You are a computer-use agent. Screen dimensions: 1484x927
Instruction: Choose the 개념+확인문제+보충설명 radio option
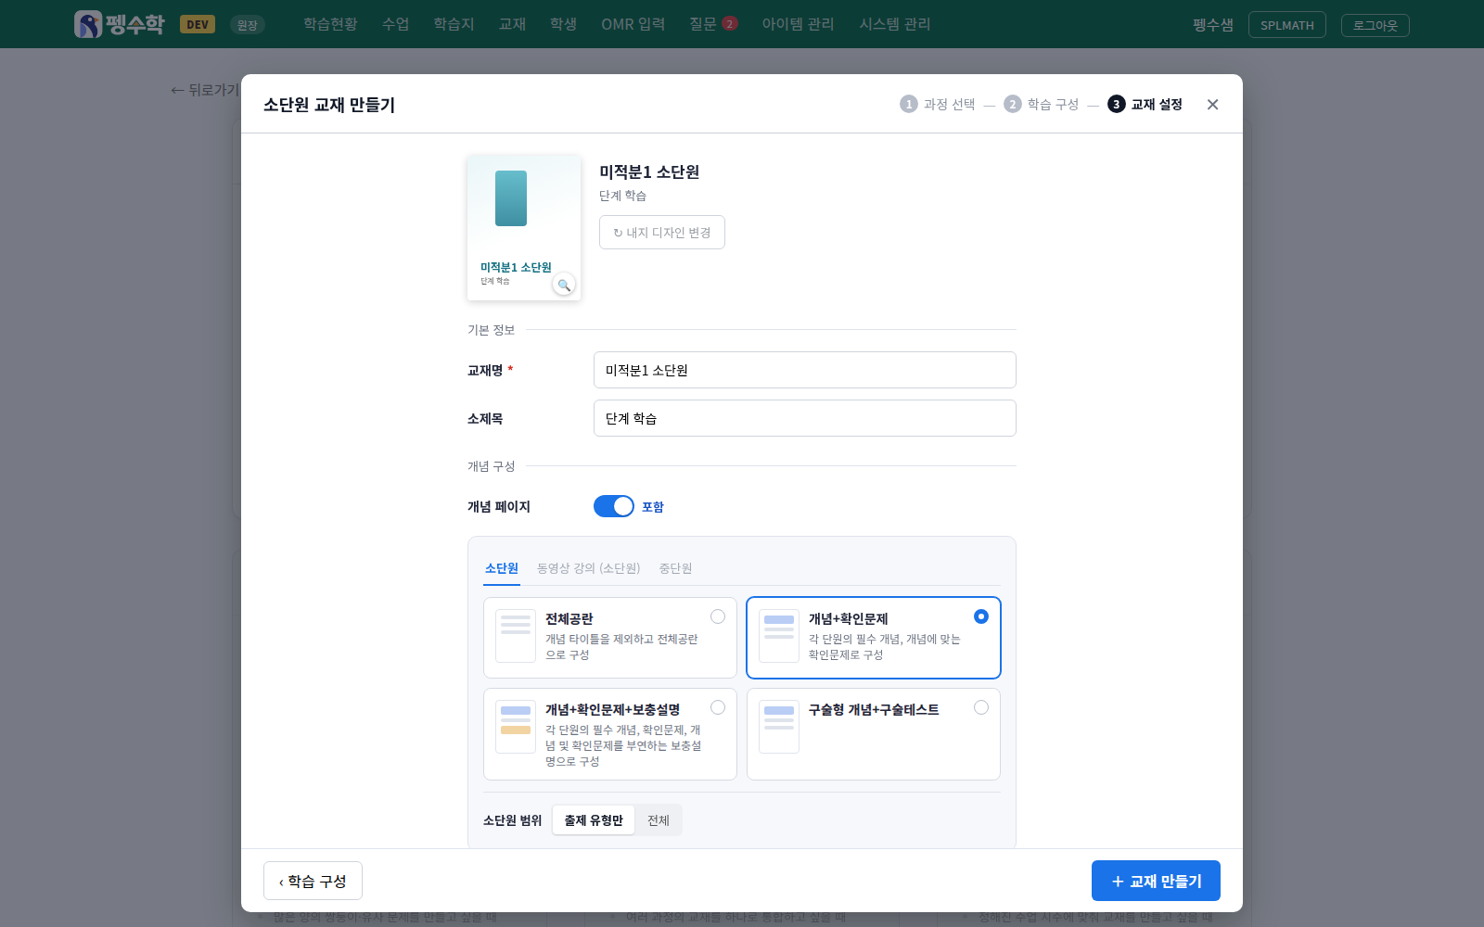(718, 707)
